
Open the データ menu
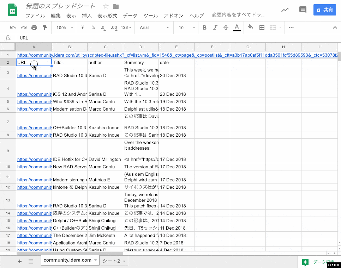[x=130, y=15]
